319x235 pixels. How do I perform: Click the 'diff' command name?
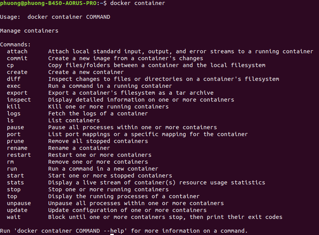(x=14, y=79)
